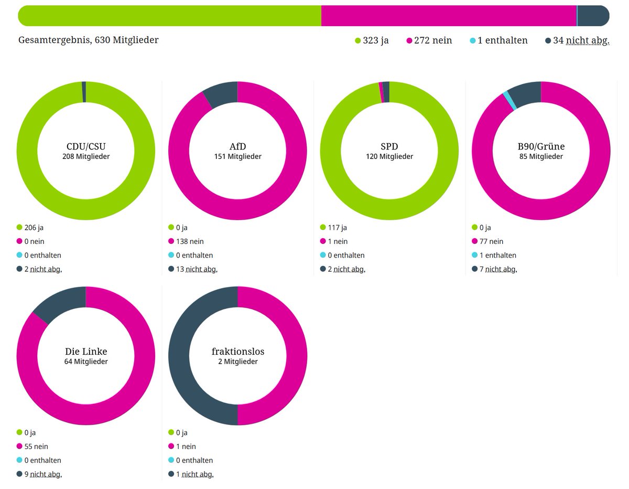
Task: Click the '1 nein' entry under SPD
Action: [338, 241]
